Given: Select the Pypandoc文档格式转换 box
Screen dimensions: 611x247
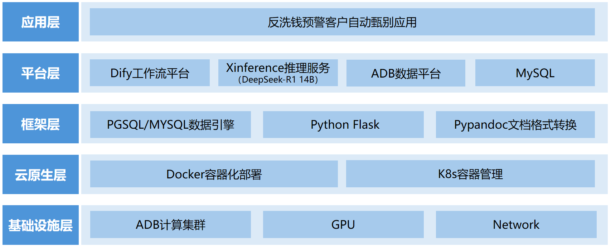Looking at the screenshot, I should [515, 124].
